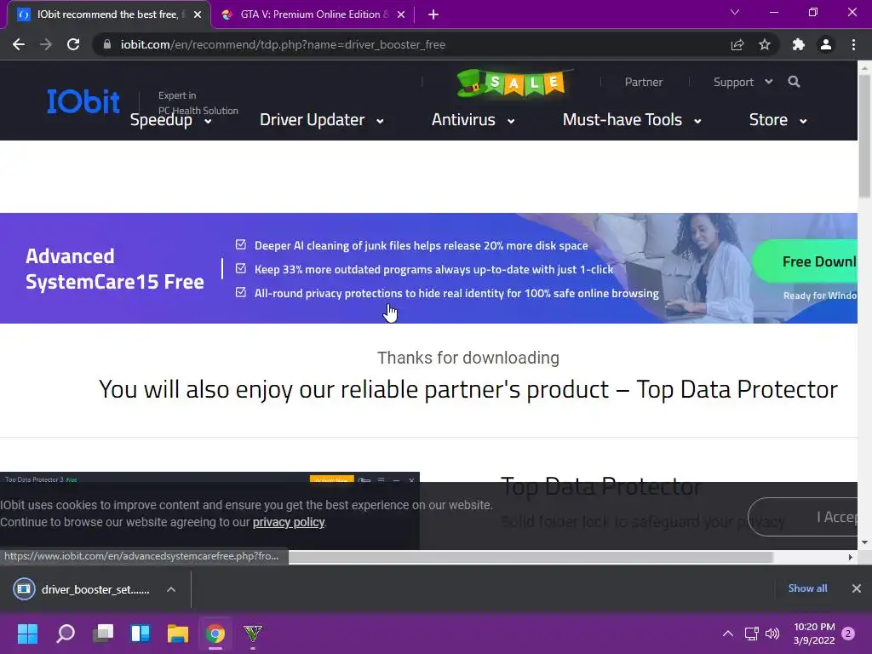The image size is (872, 654).
Task: Open the clock showing 10:20 PM
Action: [x=814, y=634]
